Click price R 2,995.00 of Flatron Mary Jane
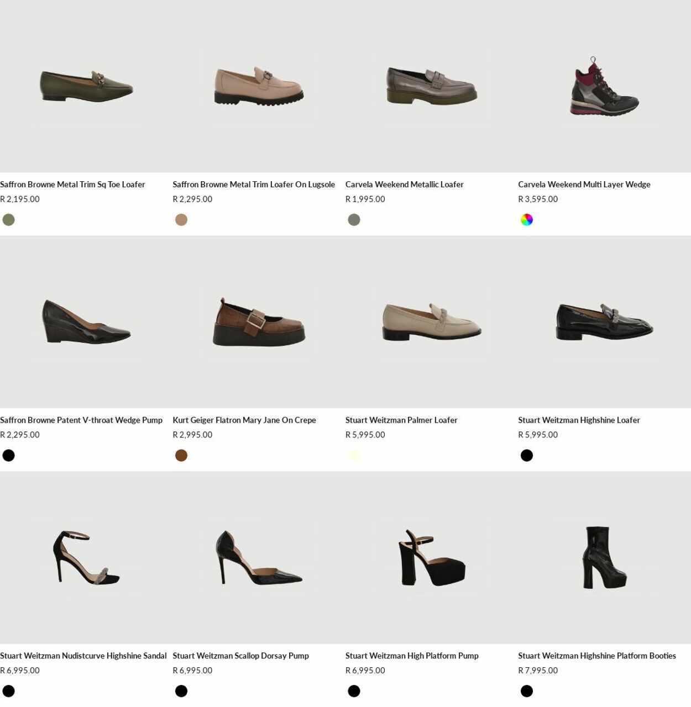This screenshot has width=691, height=707. [x=192, y=435]
